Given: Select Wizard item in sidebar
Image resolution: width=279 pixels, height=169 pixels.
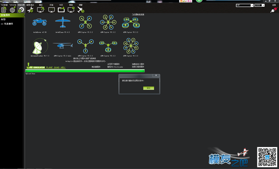Looking at the screenshot, I should 3,20.
